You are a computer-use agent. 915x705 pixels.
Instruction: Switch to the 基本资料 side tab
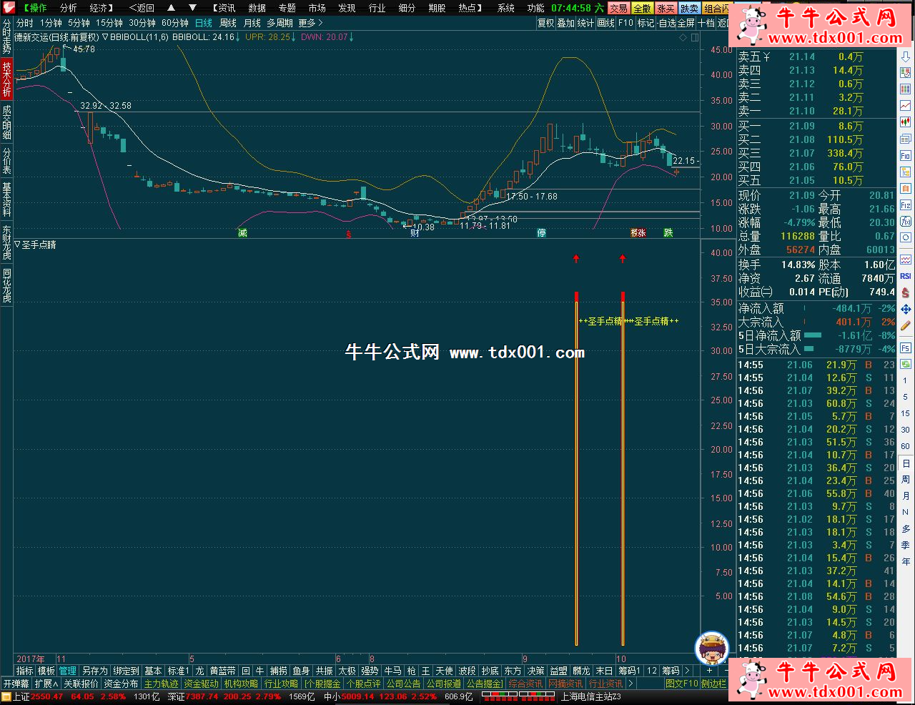[6, 199]
